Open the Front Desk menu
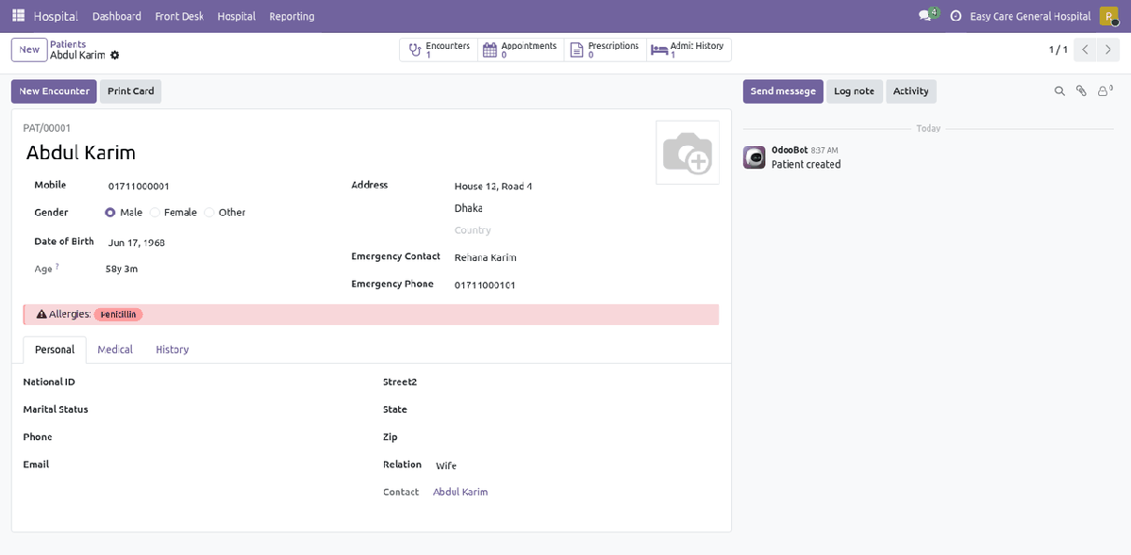The width and height of the screenshot is (1131, 555). 179,16
